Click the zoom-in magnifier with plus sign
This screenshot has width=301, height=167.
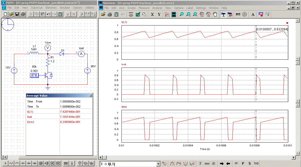tap(188, 15)
